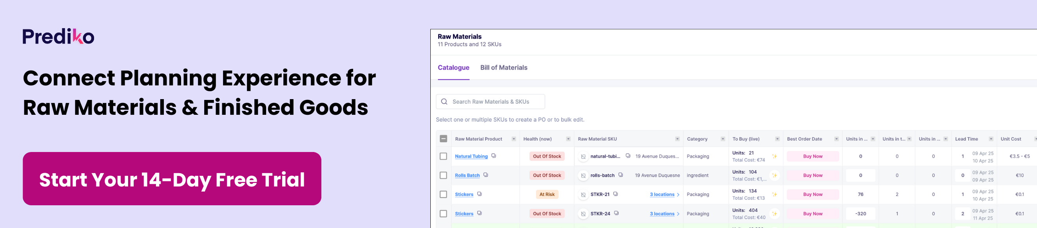
Task: Click the 'Total Cost: €74' text
Action: point(749,160)
